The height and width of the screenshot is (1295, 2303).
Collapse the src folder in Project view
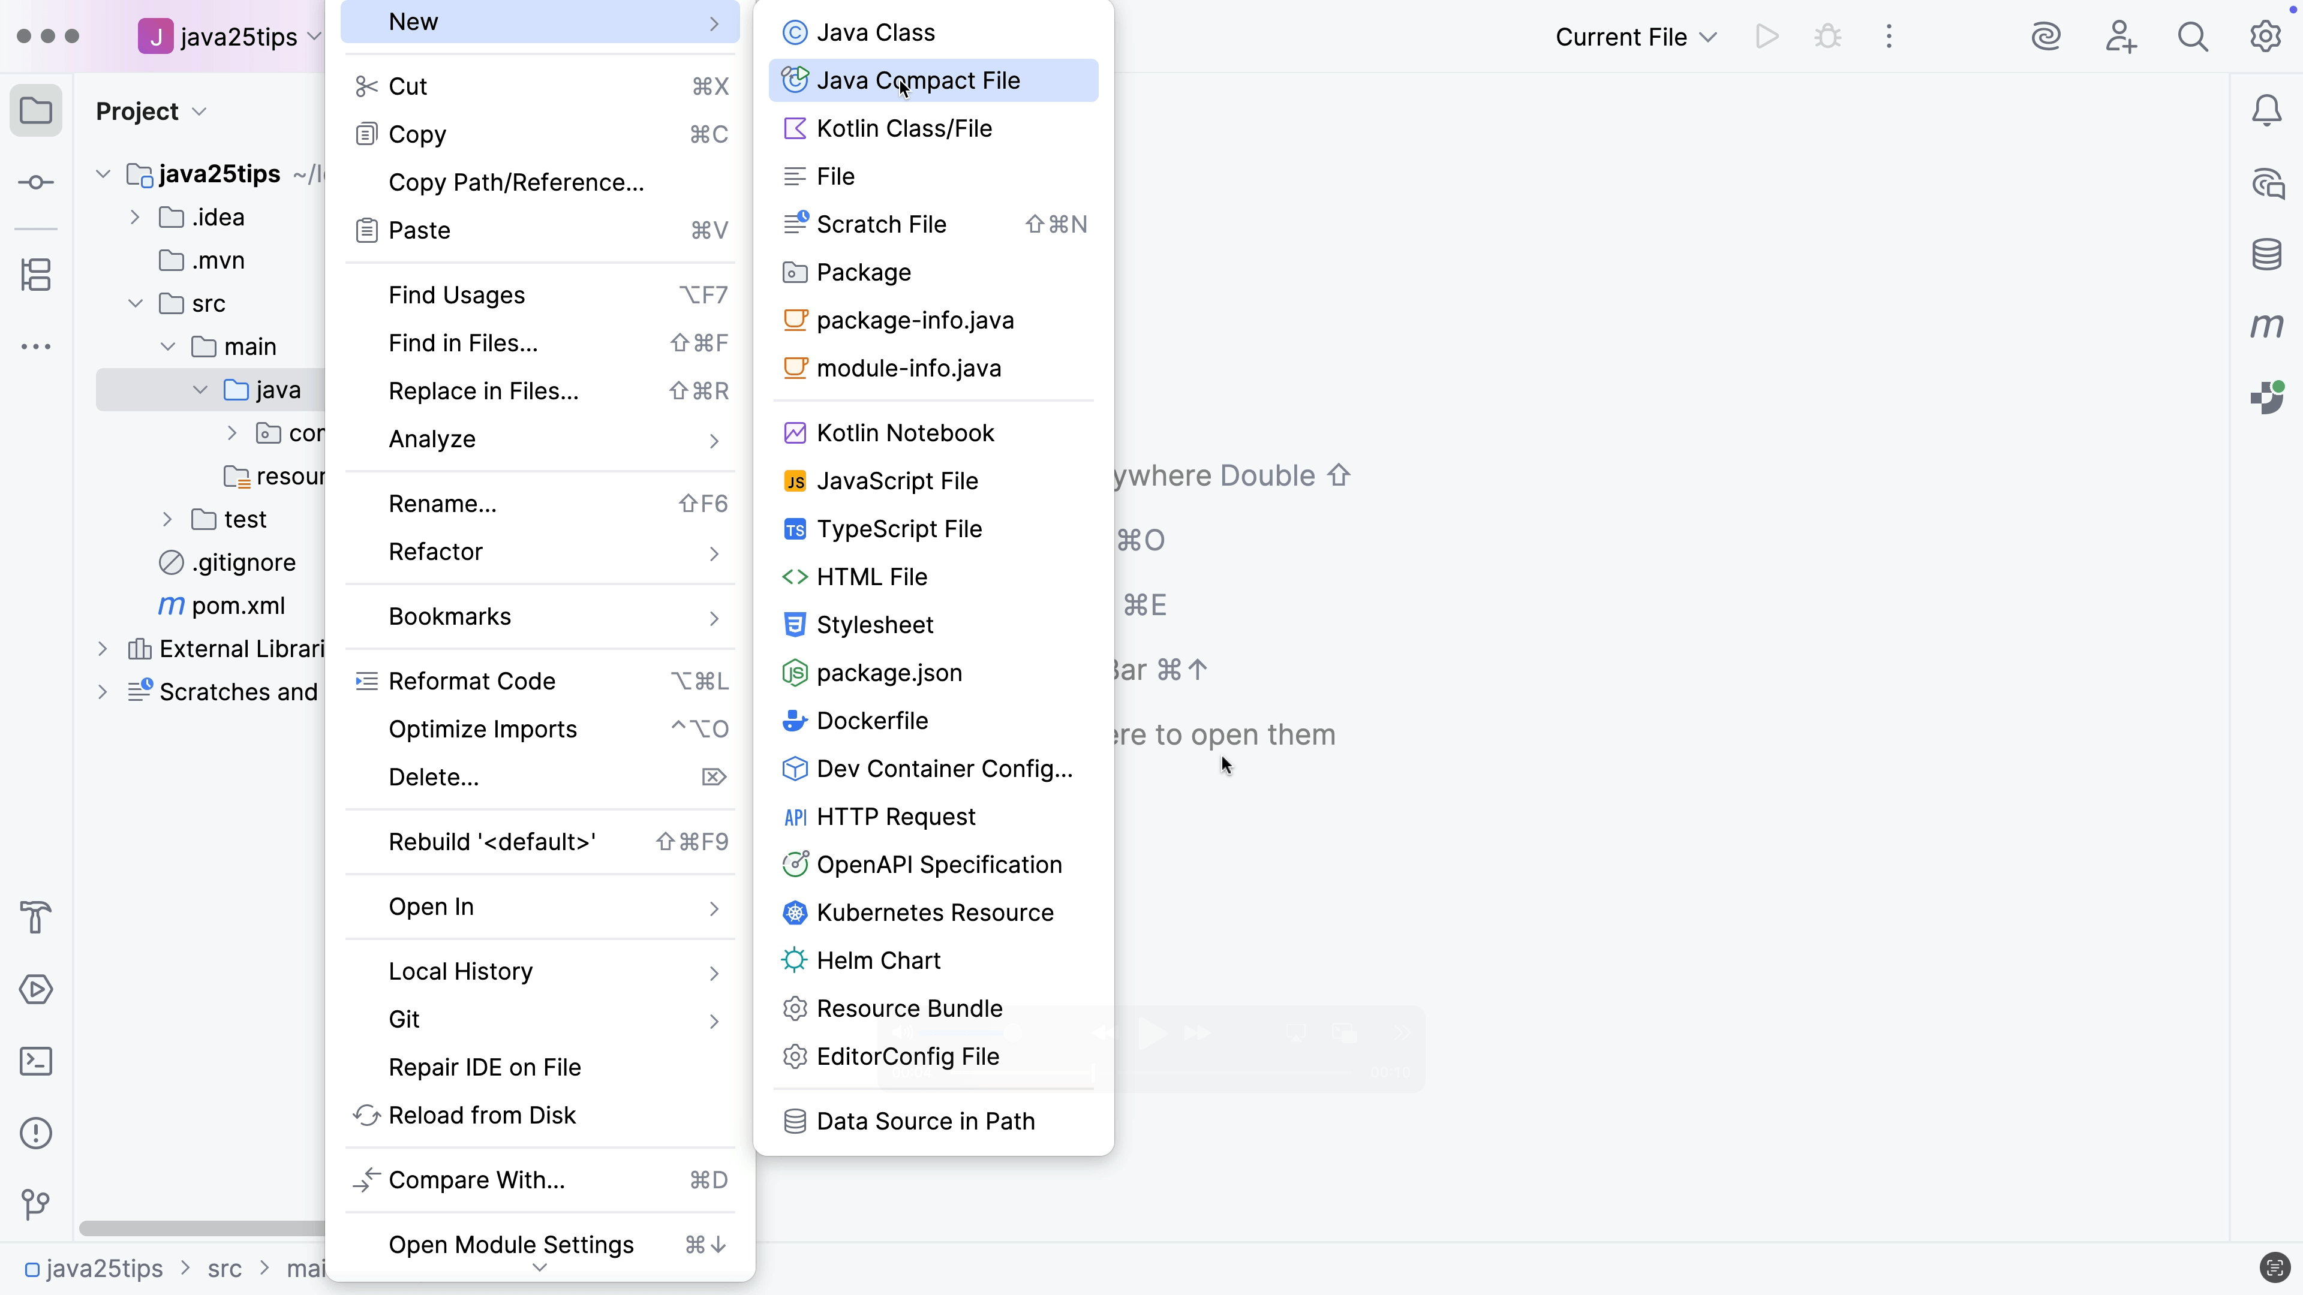tap(135, 303)
